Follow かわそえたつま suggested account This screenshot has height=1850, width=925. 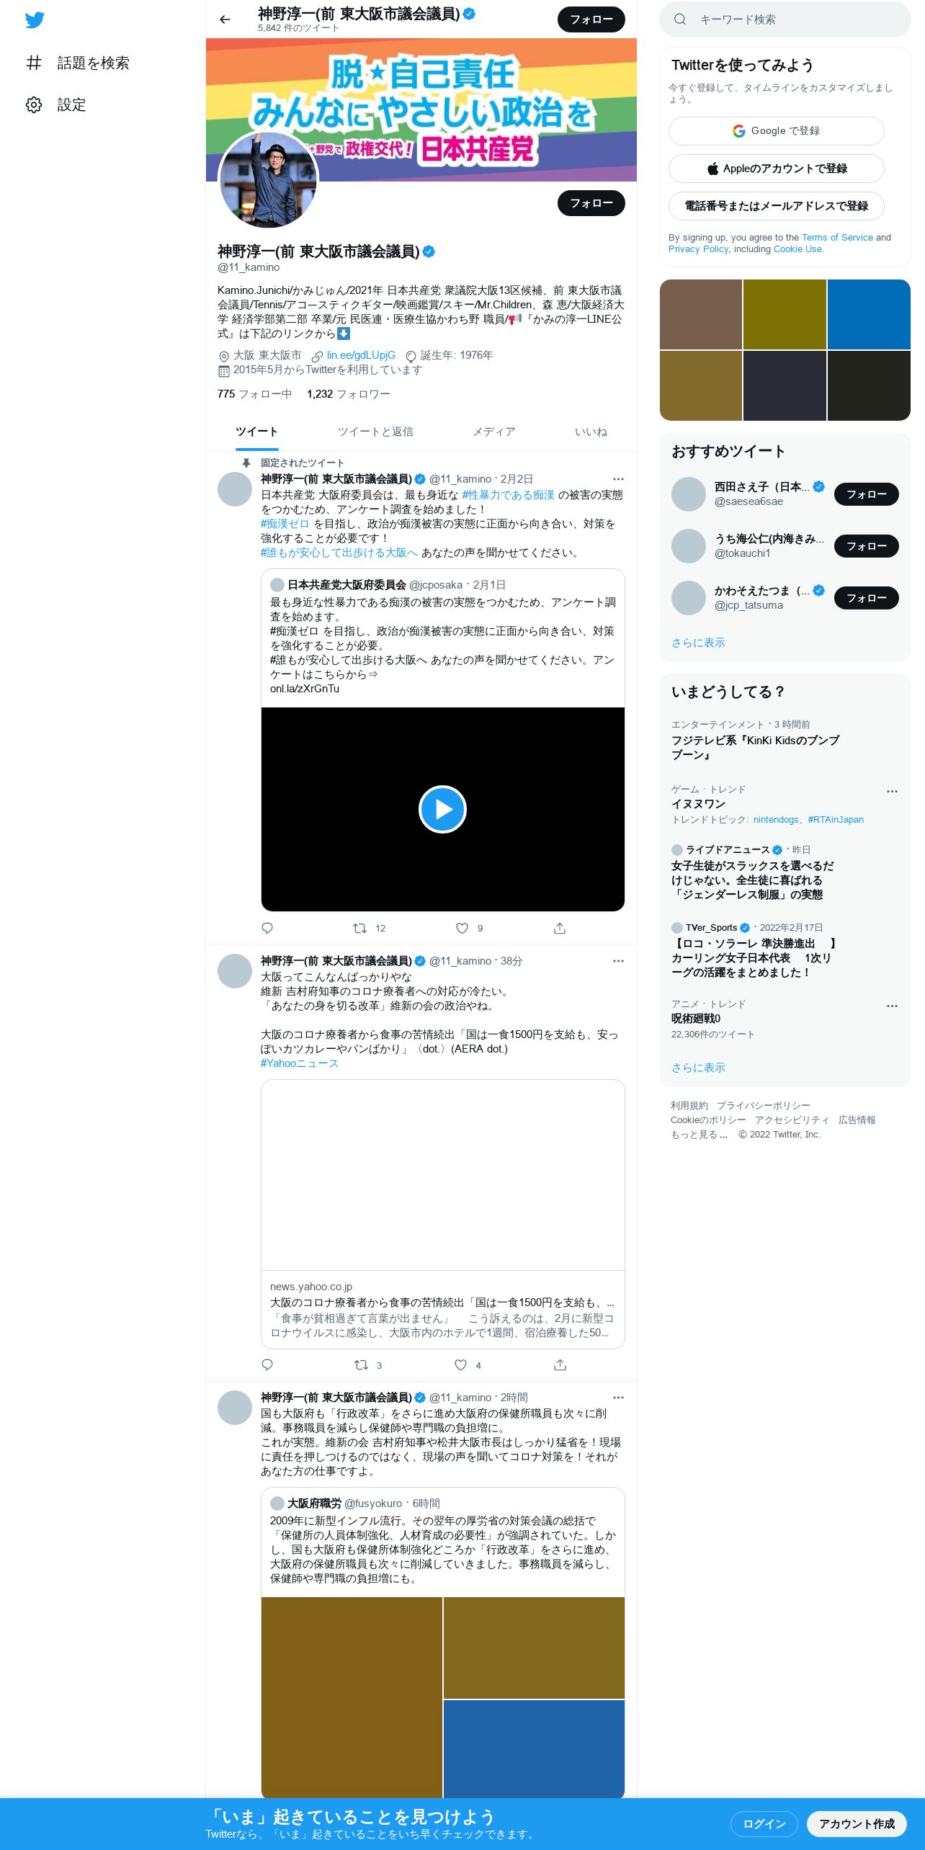pos(866,598)
